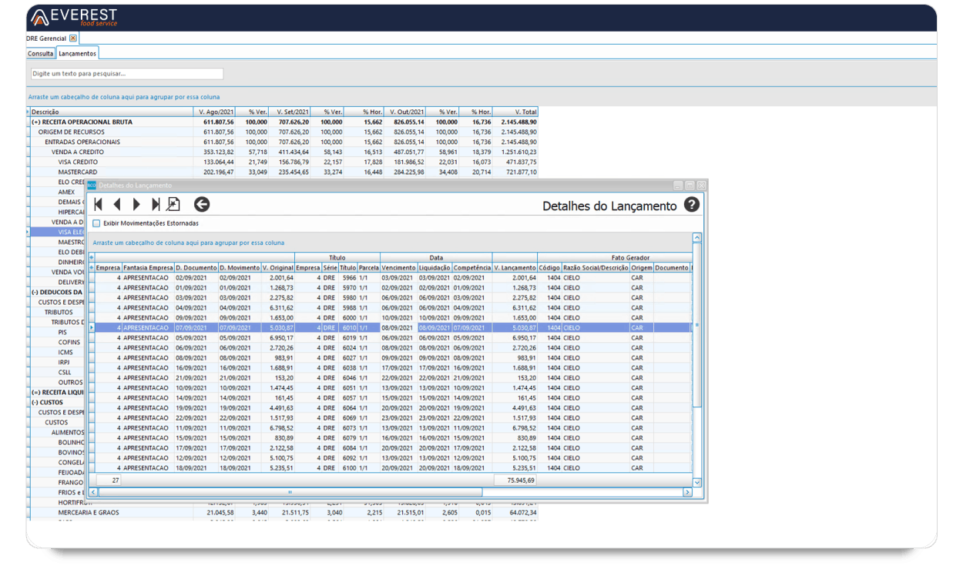Click the record count 27 footer cell

click(109, 481)
